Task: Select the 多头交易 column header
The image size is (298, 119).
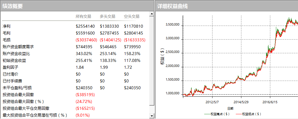Action: coord(108,17)
